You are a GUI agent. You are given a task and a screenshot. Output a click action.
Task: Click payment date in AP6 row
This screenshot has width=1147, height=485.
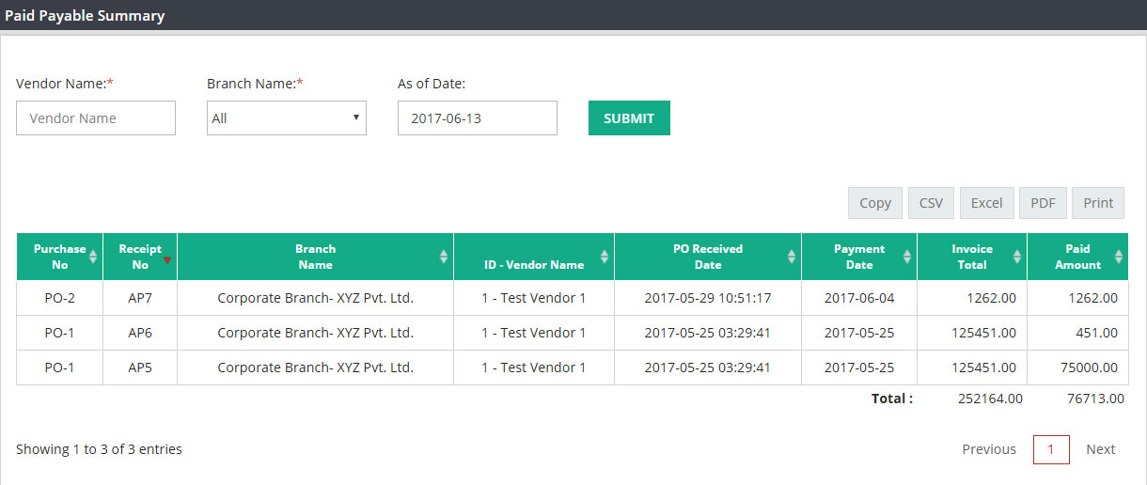[x=859, y=333]
